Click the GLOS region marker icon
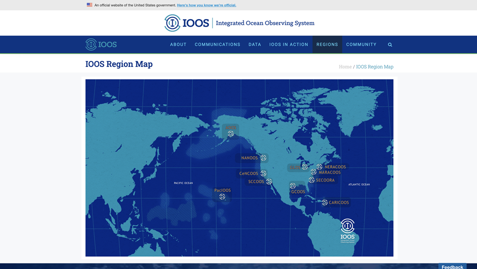The width and height of the screenshot is (477, 269). point(305,167)
